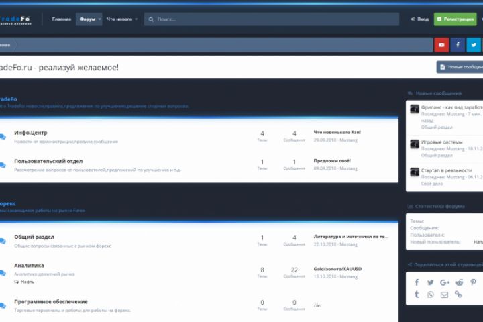Screen dimensions: 483x322
Task: Open the YouTube social link icon
Action: point(441,45)
